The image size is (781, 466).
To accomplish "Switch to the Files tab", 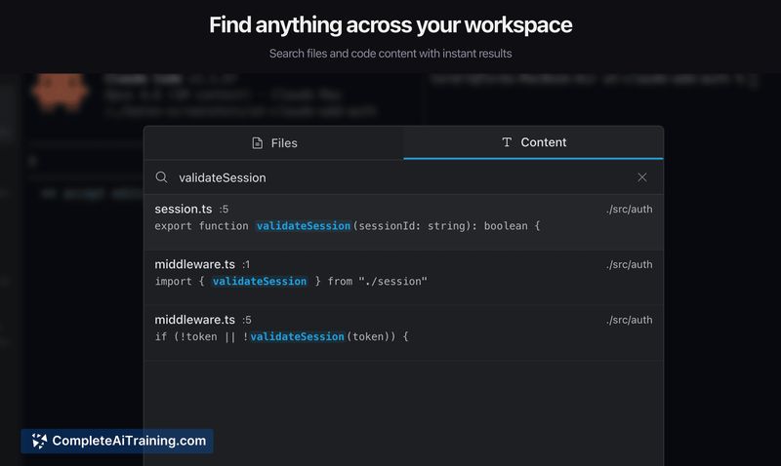I will tap(273, 142).
